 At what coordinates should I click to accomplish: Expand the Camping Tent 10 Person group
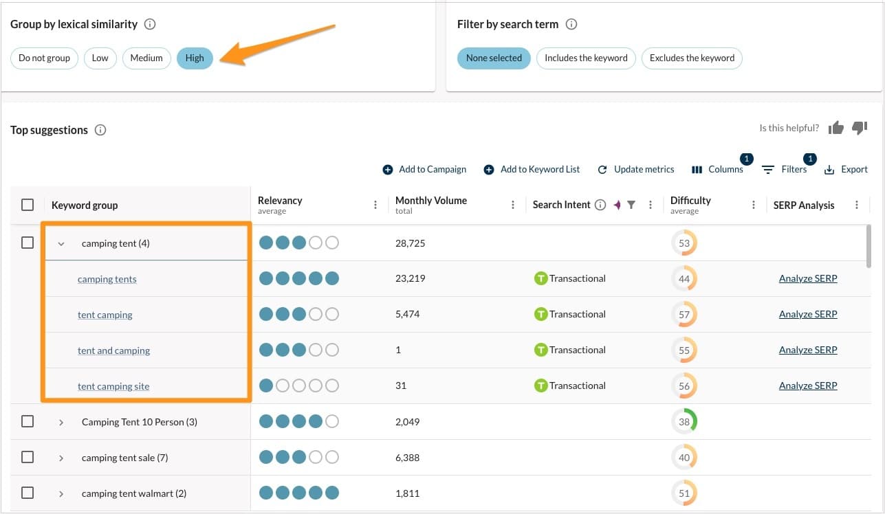pos(61,422)
